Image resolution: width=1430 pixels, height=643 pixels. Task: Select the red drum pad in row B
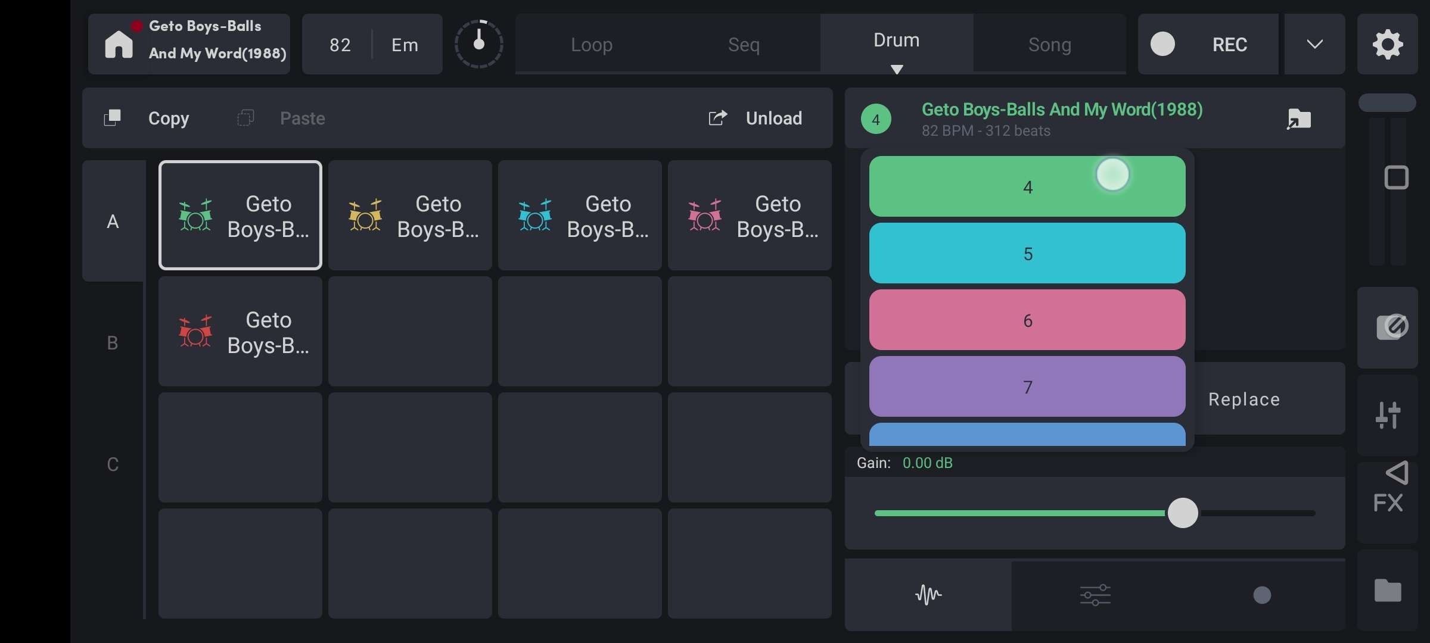[240, 331]
